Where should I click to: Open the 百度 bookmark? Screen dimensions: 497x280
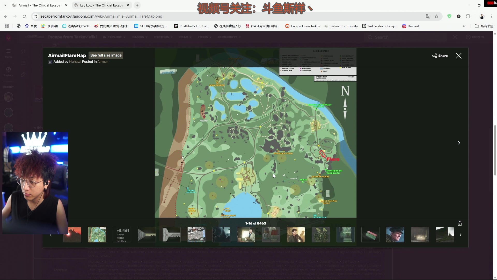(x=31, y=26)
